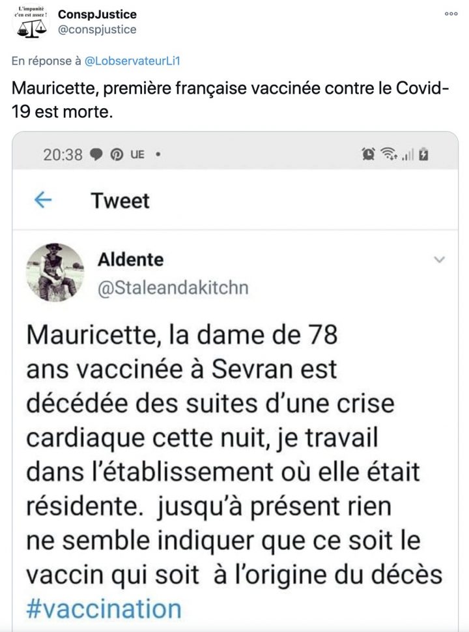The width and height of the screenshot is (469, 632).
Task: Click the Wi-Fi status icon
Action: [x=390, y=154]
